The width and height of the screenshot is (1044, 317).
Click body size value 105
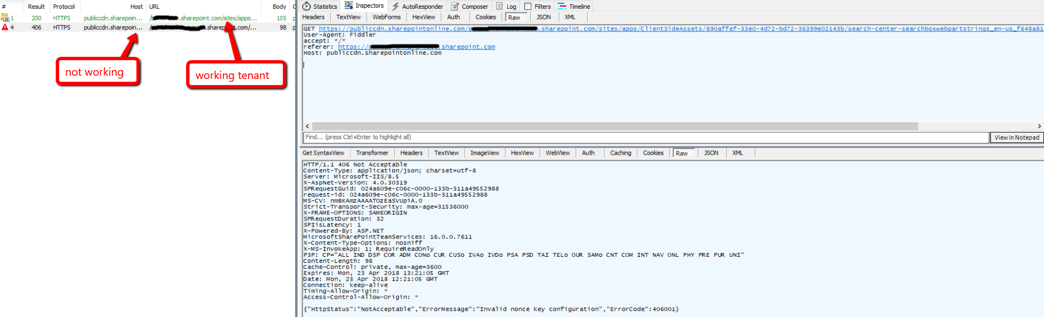coord(282,18)
